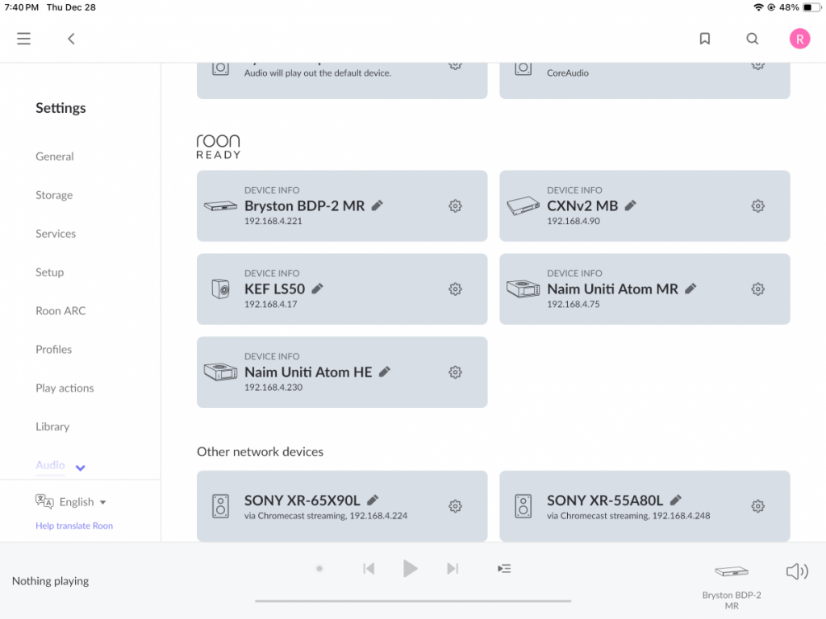Select the Bryston BDP-2 MR zone picker

coord(731,587)
